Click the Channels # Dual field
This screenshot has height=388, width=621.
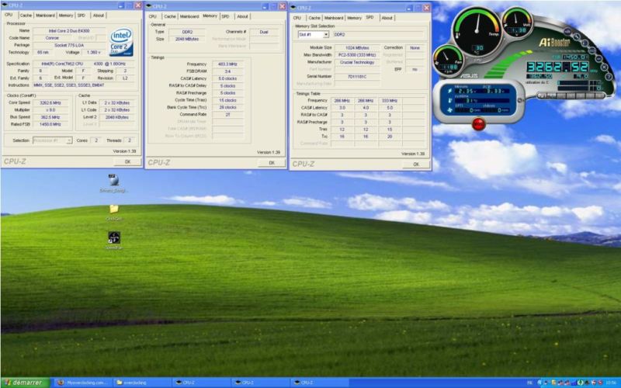(x=264, y=32)
